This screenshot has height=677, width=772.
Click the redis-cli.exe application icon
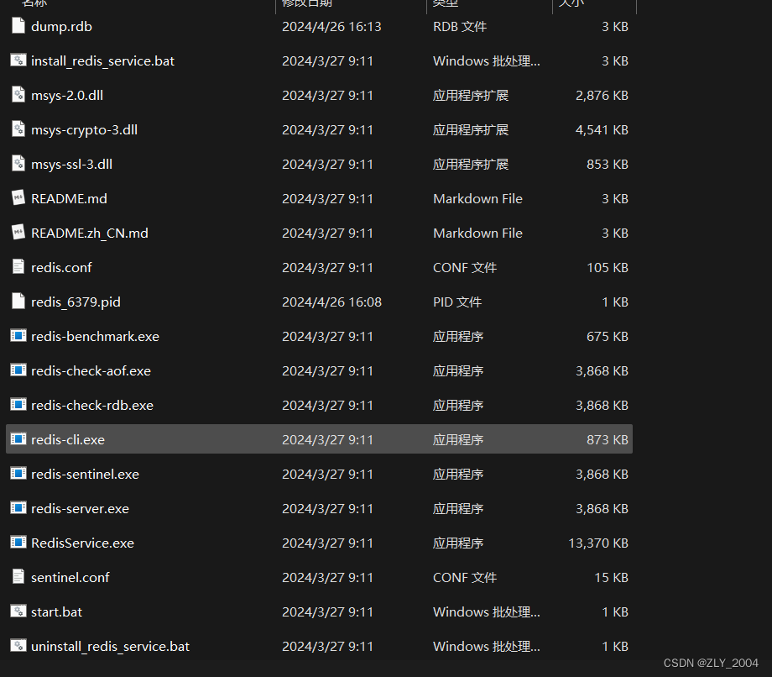pos(18,439)
